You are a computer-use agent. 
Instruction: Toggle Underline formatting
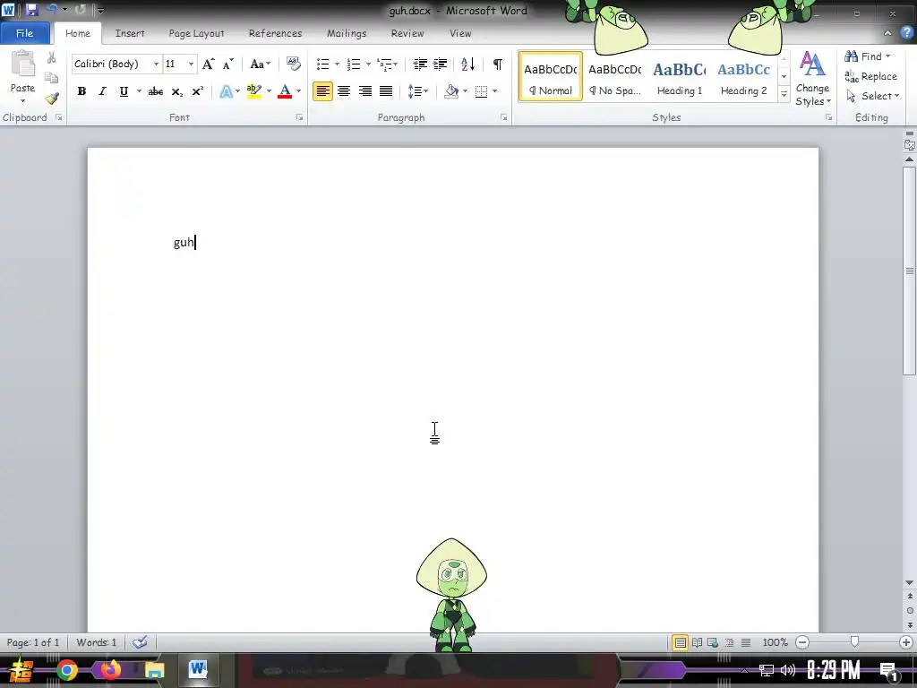click(x=124, y=91)
